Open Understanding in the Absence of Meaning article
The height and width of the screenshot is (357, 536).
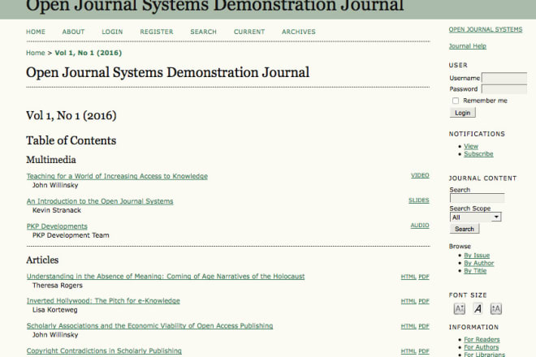[166, 277]
